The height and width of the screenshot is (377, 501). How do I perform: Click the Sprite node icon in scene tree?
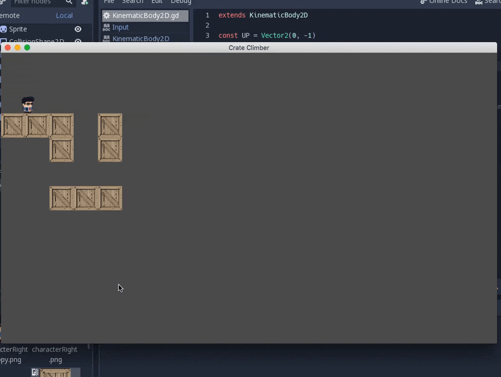(x=3, y=29)
